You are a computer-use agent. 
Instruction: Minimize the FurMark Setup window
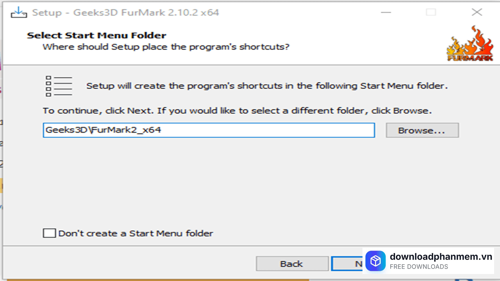(x=386, y=12)
